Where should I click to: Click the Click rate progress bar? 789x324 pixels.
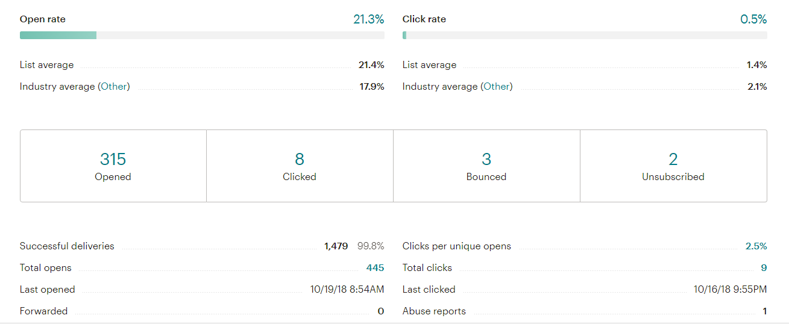pos(585,36)
